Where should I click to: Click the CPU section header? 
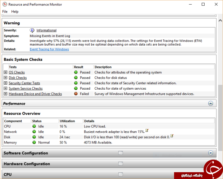[109, 174]
